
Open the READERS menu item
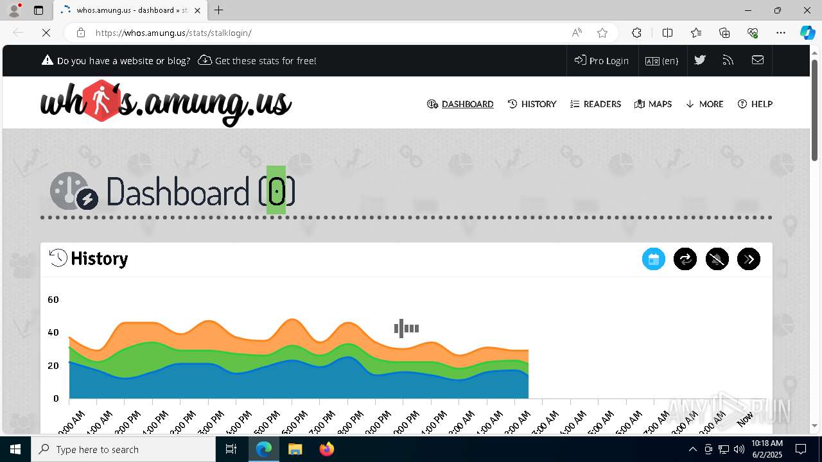pyautogui.click(x=595, y=104)
